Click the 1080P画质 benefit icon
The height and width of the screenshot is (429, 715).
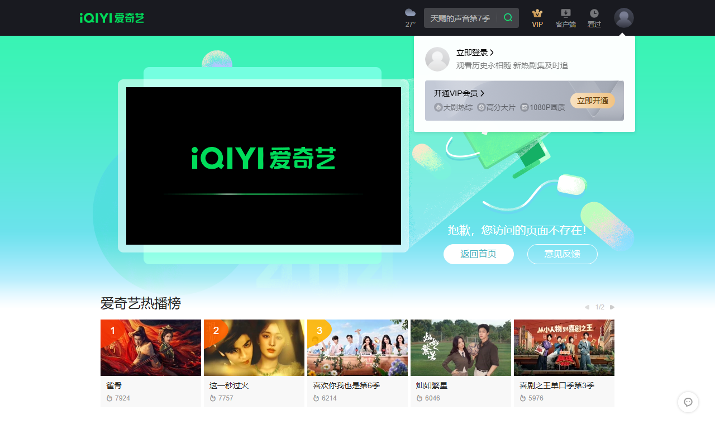tap(525, 107)
